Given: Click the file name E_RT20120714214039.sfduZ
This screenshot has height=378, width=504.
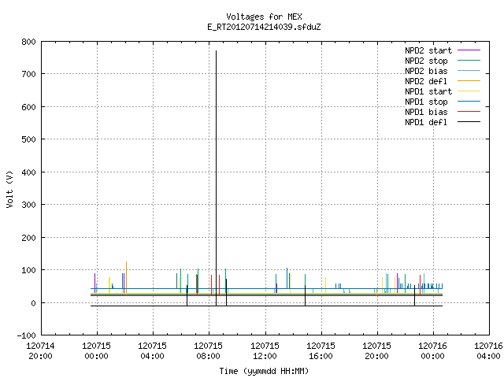Looking at the screenshot, I should pos(264,27).
